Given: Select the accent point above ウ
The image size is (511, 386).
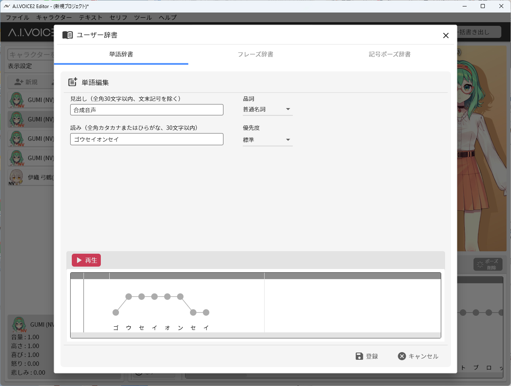Looking at the screenshot, I should tap(129, 296).
